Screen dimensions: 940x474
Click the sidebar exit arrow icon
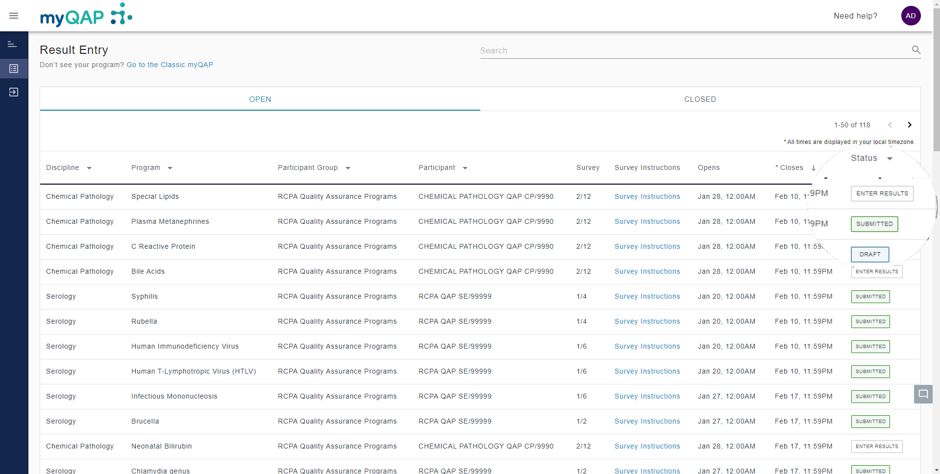14,92
